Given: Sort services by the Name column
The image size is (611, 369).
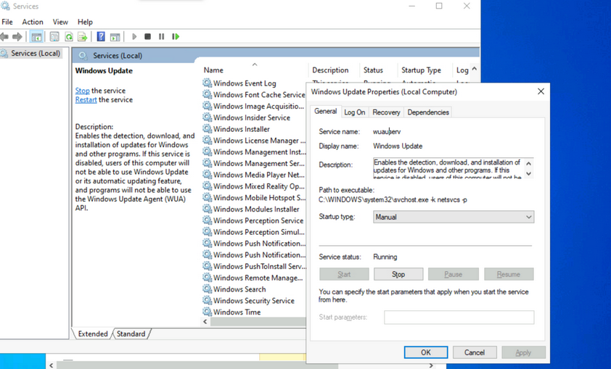Looking at the screenshot, I should pos(254,70).
